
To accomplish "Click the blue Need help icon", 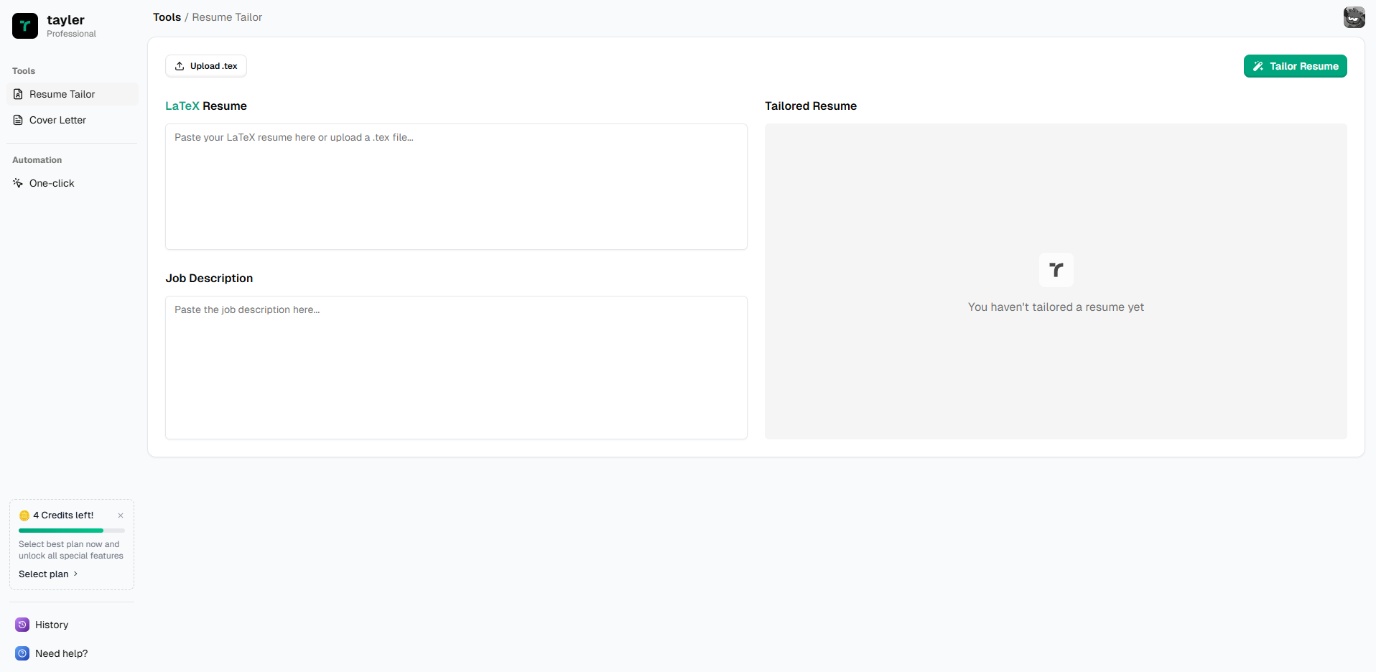I will [x=22, y=653].
